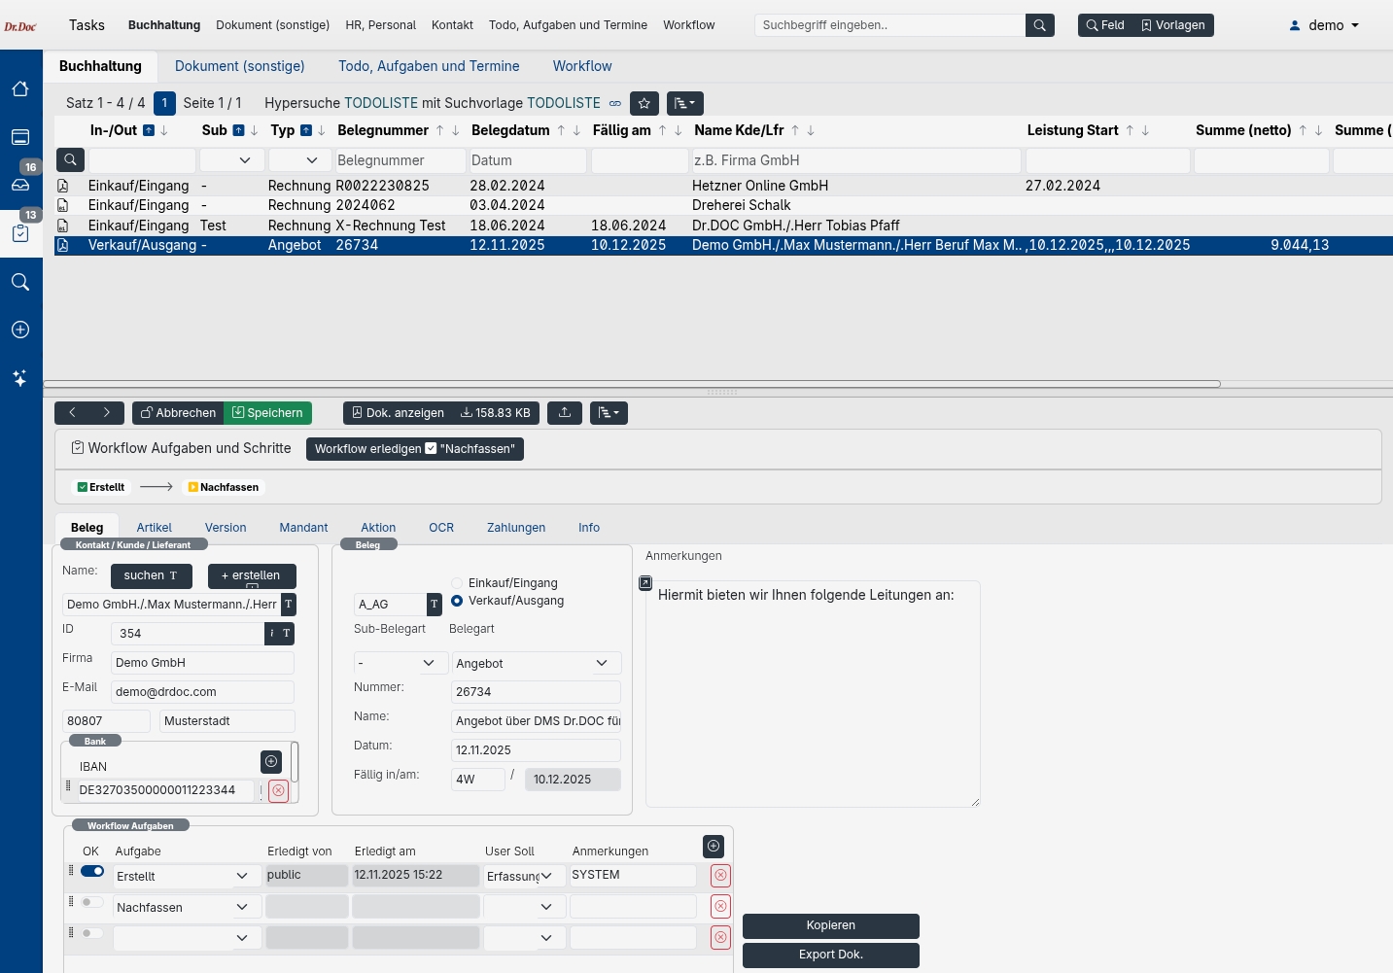Open the Sub-Belegart dropdown

(400, 663)
